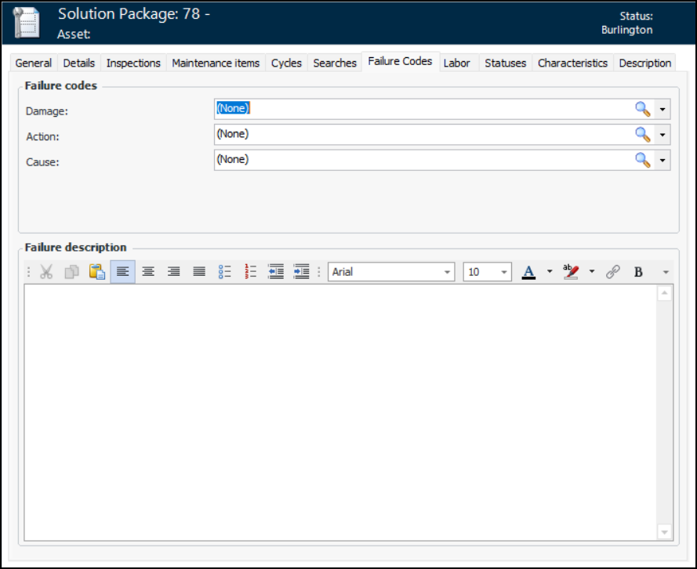
Task: Toggle left text alignment
Action: click(122, 272)
